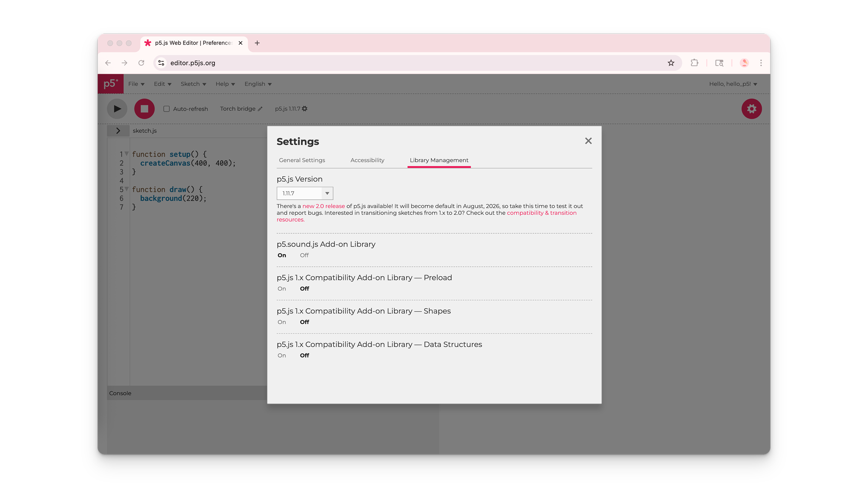Set Data Structures compatibility library to Off
868x488 pixels.
pyautogui.click(x=304, y=355)
